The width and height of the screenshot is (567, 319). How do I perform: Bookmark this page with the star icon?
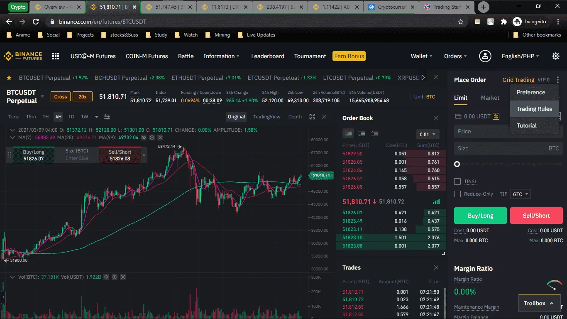(x=460, y=22)
